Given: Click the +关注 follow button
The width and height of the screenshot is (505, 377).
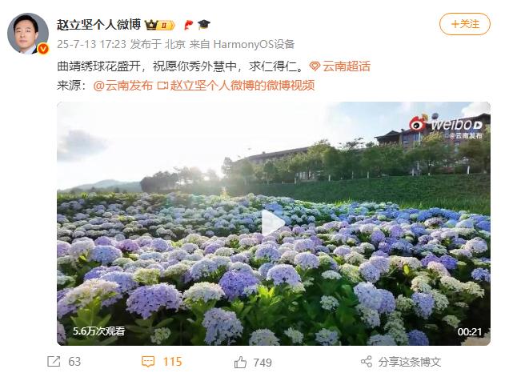Looking at the screenshot, I should point(465,24).
